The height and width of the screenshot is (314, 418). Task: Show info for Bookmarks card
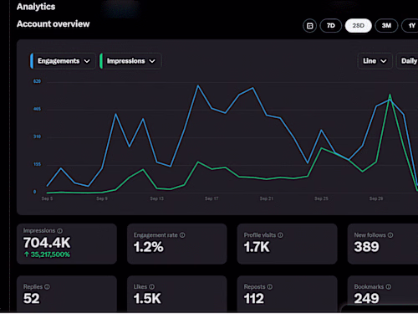[389, 286]
